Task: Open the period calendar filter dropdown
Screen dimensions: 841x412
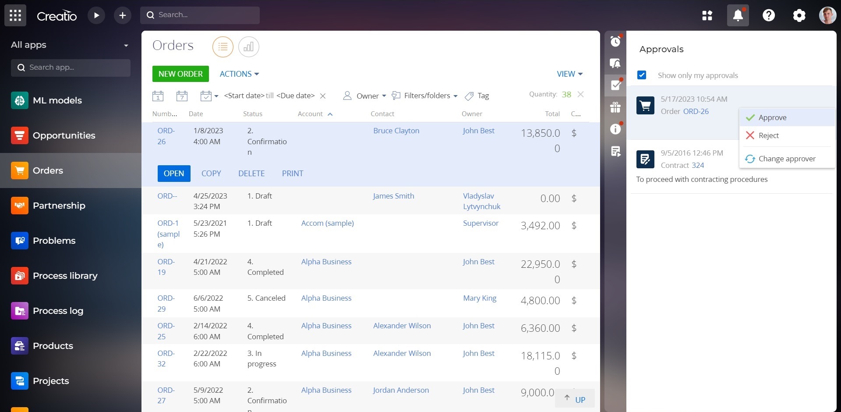Action: click(x=209, y=96)
